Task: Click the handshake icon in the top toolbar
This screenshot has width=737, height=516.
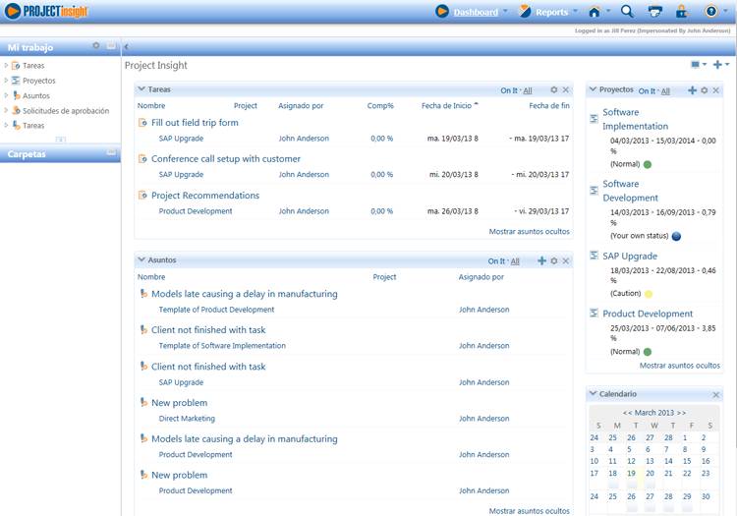Action: 654,12
